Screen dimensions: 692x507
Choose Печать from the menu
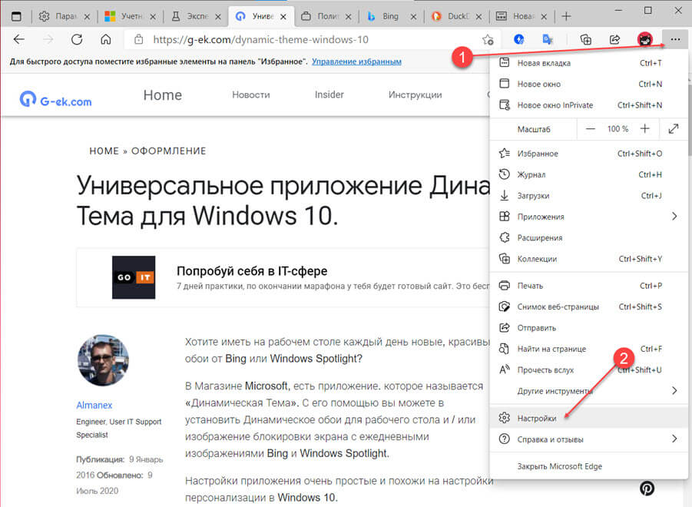[x=589, y=286]
